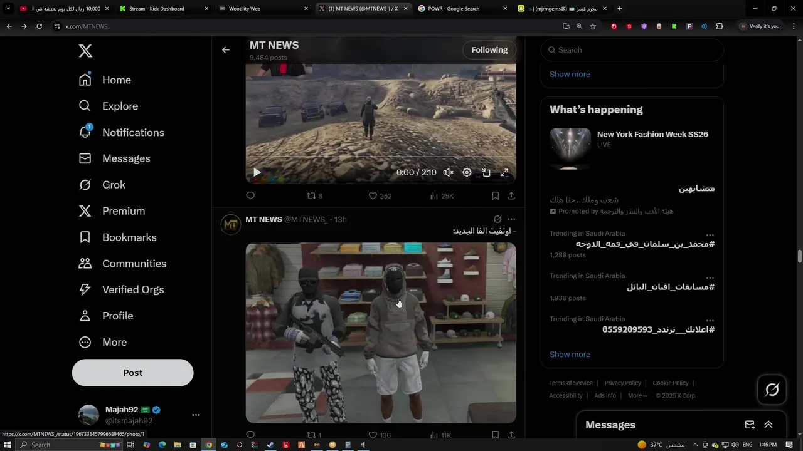View analytics for the 25K views post
Screen dimensions: 803x451
pos(442,196)
